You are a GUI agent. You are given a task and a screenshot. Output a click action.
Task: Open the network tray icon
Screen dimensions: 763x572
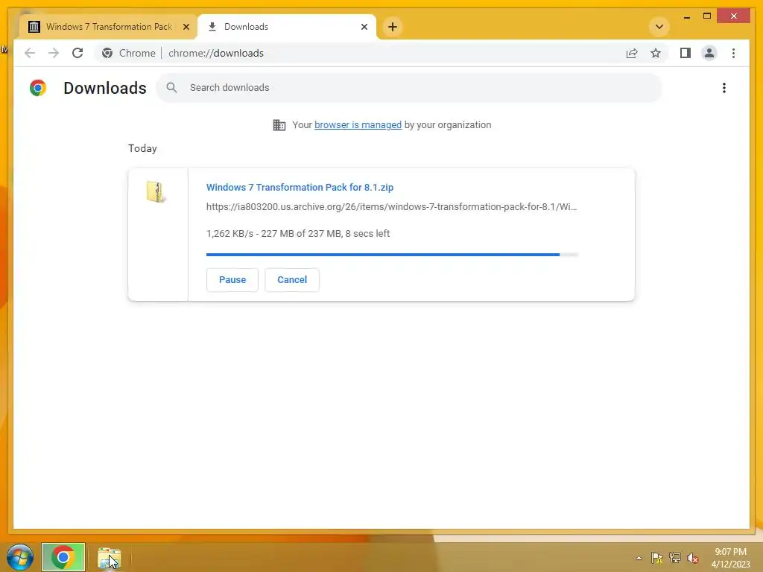coord(674,558)
